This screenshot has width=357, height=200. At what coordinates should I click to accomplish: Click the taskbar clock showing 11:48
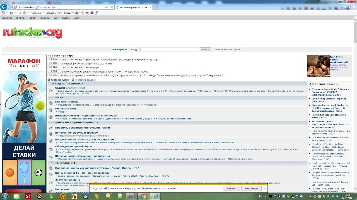347,196
